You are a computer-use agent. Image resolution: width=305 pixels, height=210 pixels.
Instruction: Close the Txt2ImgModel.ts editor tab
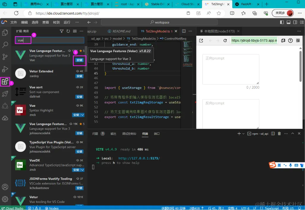click(x=176, y=31)
